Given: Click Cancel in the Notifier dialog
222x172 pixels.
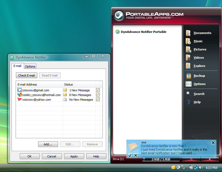Looking at the screenshot, I should click(52, 156).
